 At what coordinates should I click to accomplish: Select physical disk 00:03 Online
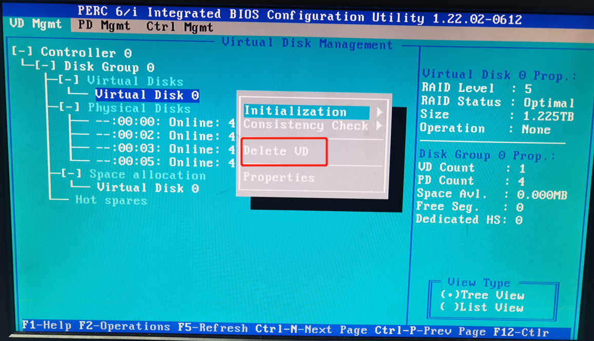pos(165,149)
